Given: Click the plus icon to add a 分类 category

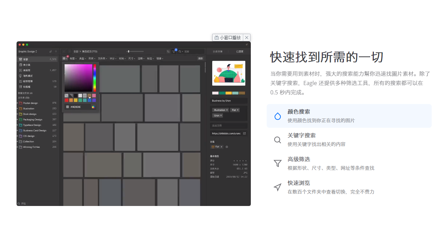Looking at the screenshot, I should 227,147.
